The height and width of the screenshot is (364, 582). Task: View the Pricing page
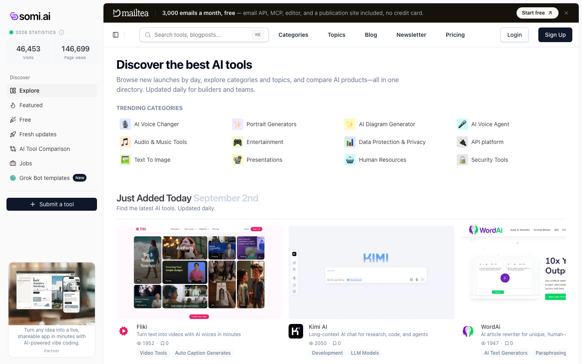(455, 35)
